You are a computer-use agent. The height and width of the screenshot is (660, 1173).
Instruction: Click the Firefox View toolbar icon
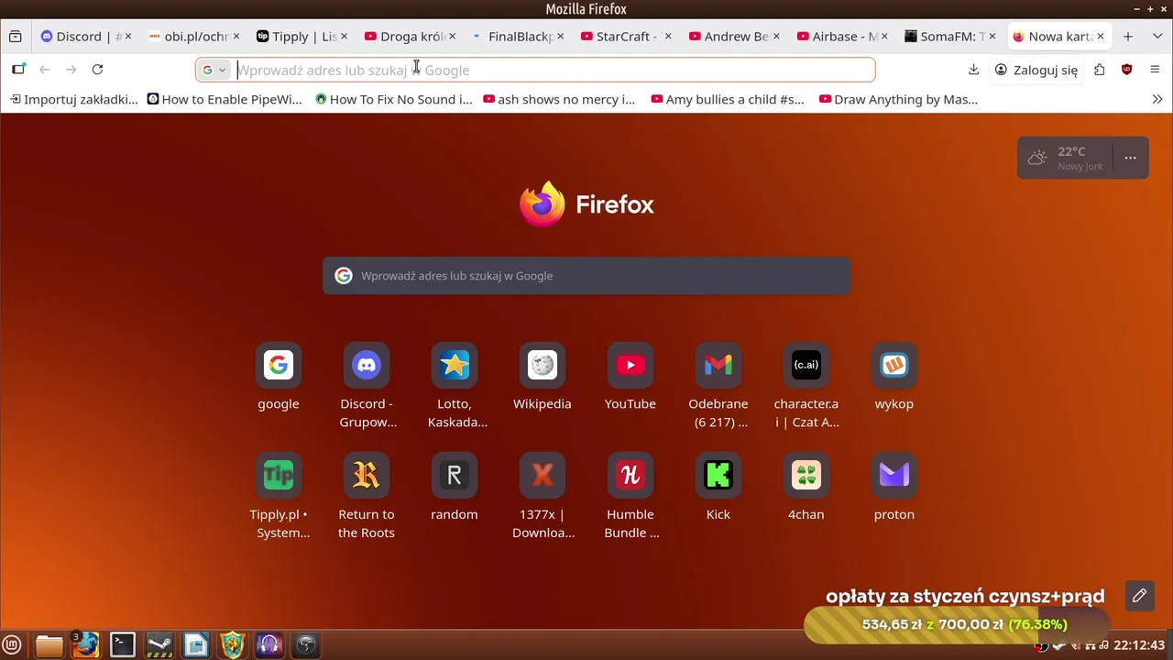point(18,70)
